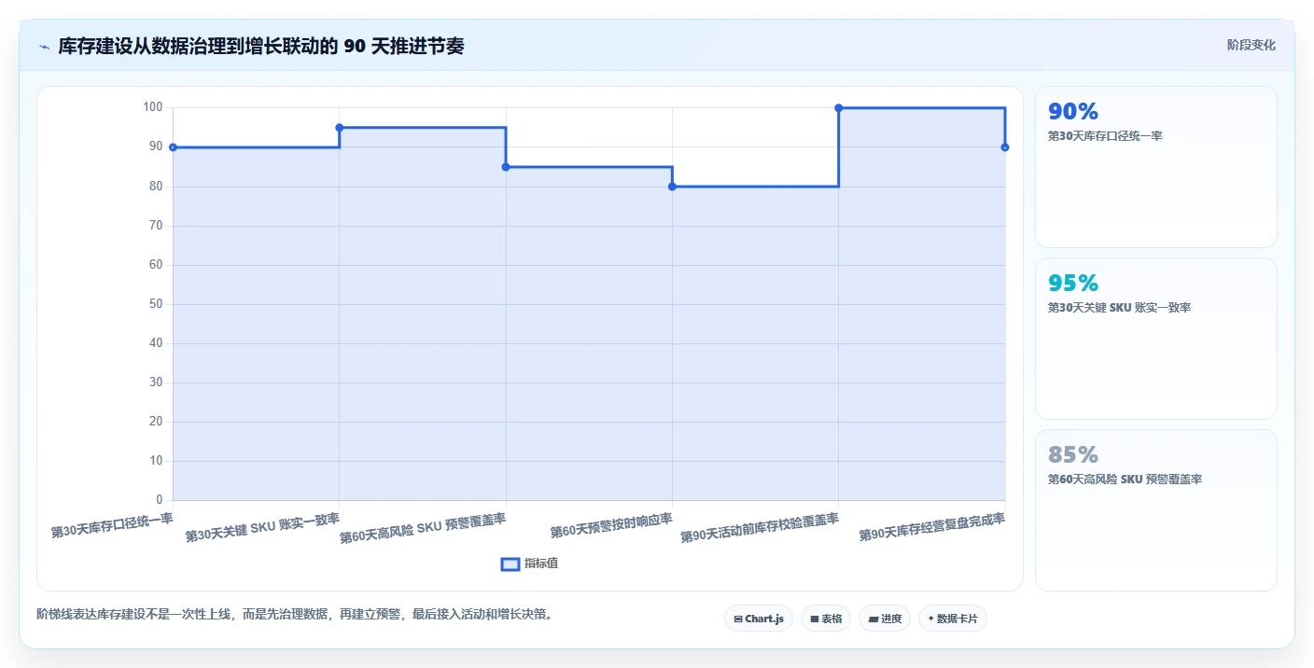Click the chart point valued 95
The height and width of the screenshot is (668, 1314).
pos(339,128)
